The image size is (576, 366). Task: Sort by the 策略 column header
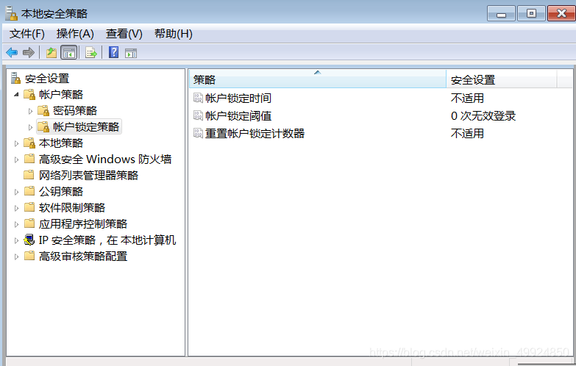pyautogui.click(x=316, y=79)
